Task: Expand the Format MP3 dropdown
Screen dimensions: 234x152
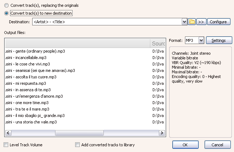Action: click(x=201, y=40)
